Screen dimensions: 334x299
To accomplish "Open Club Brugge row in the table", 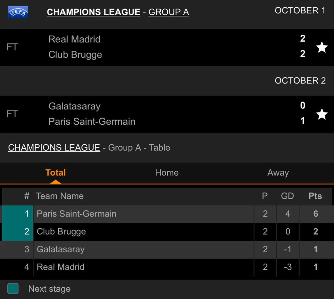I will click(61, 232).
